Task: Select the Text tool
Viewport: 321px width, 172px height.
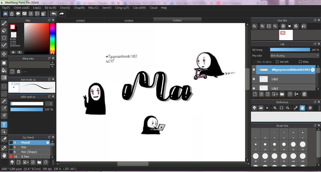Action: [x=4, y=125]
